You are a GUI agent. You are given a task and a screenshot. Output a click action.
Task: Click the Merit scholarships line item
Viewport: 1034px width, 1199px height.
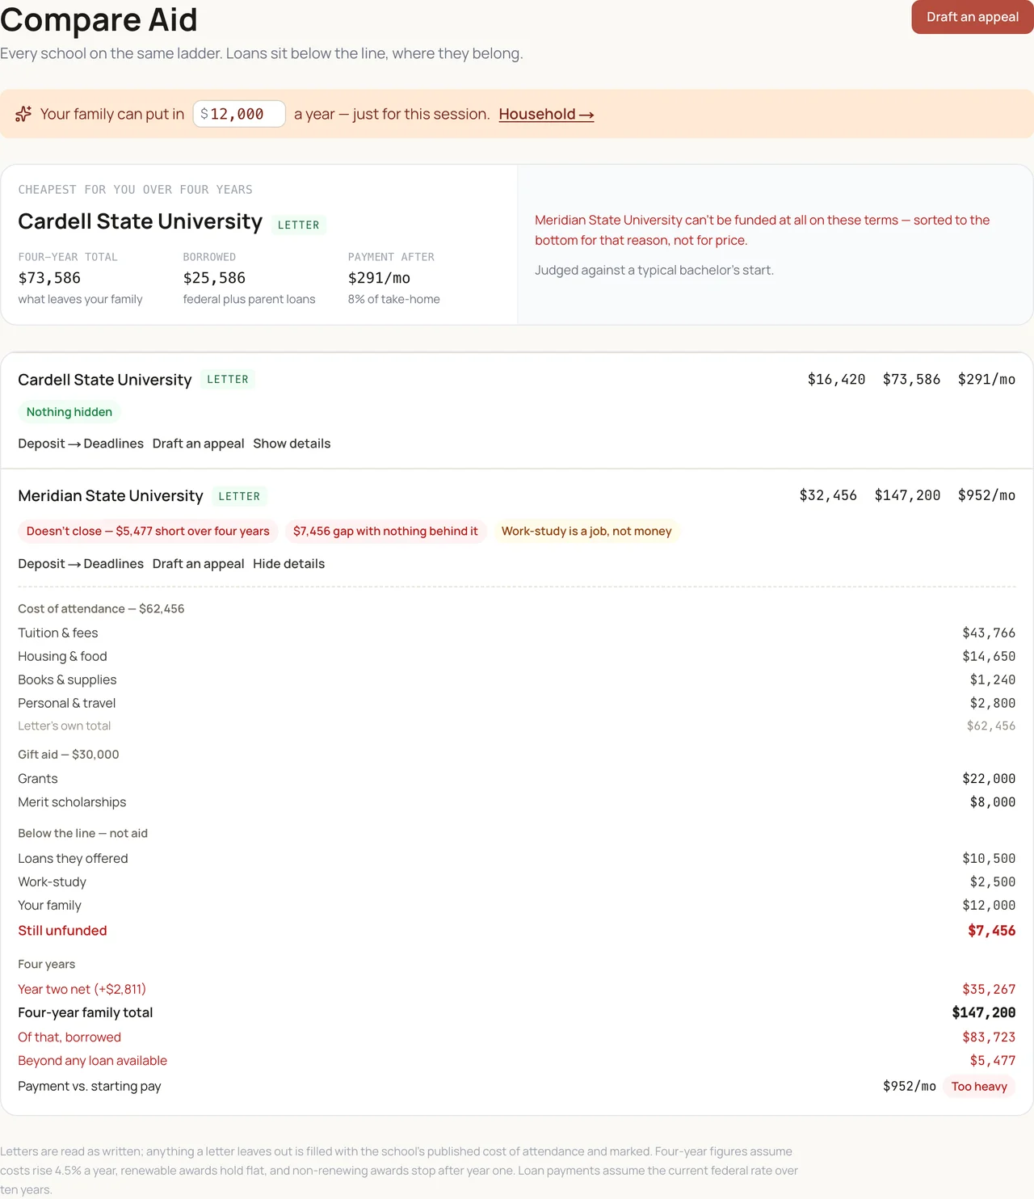pyautogui.click(x=517, y=802)
